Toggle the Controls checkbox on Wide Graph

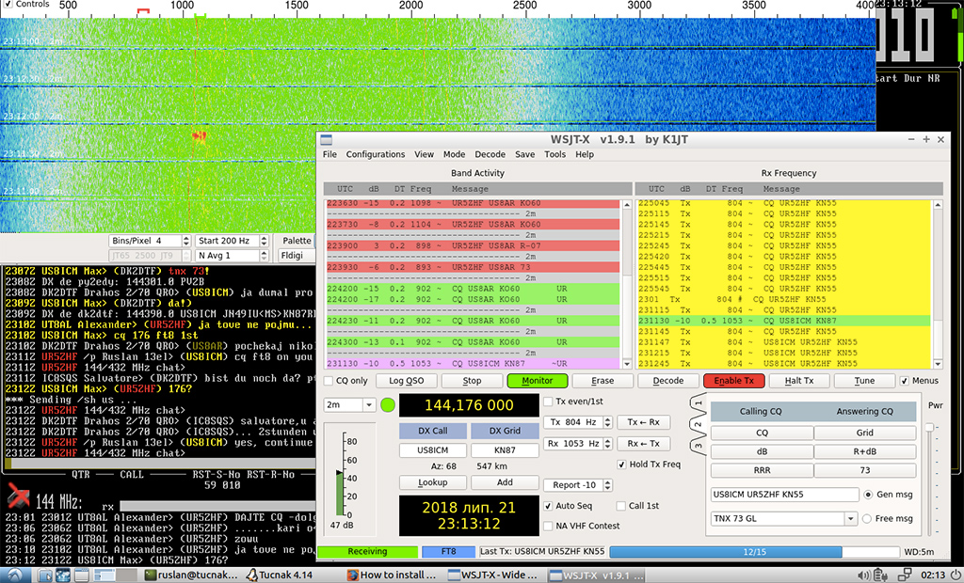coord(8,4)
